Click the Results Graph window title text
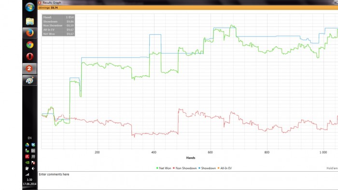Viewport: 338px width, 190px height. tap(52, 2)
